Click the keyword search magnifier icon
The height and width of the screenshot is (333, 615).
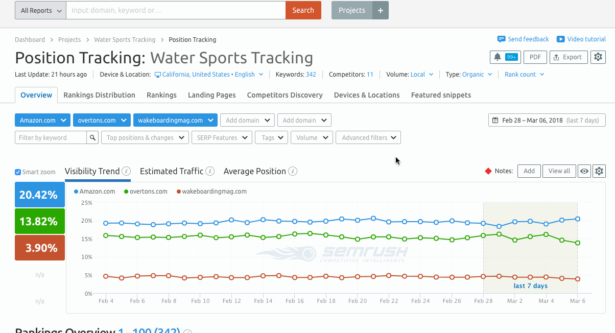pos(92,137)
